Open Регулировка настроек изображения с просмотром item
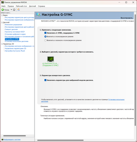This screenshot has height=142, width=137. 20,46
